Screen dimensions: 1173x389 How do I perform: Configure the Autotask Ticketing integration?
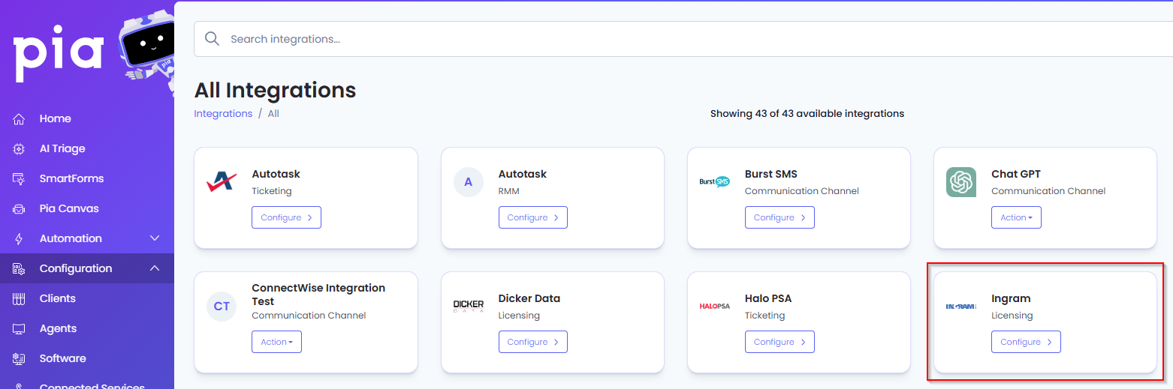(x=286, y=217)
